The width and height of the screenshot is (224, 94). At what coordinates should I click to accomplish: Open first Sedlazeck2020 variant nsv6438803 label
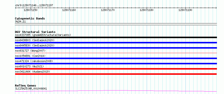[35, 40]
